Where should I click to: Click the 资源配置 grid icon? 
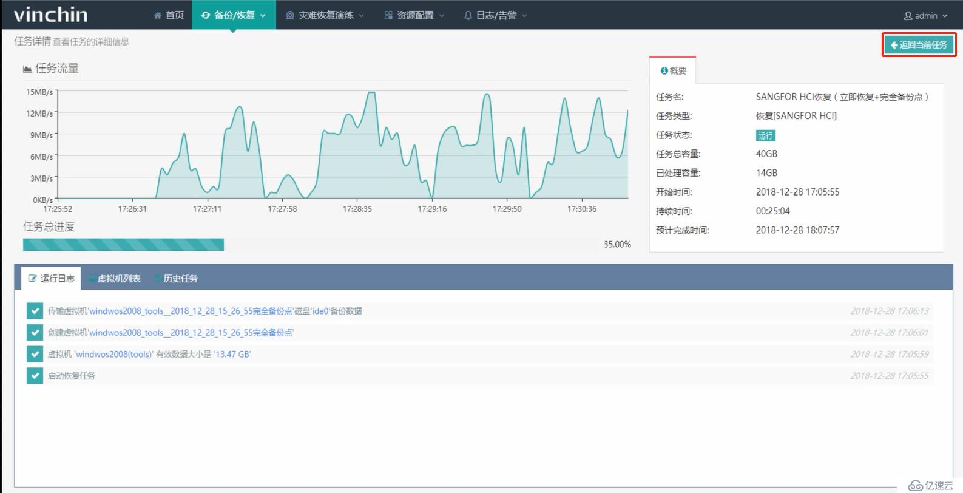[x=388, y=15]
